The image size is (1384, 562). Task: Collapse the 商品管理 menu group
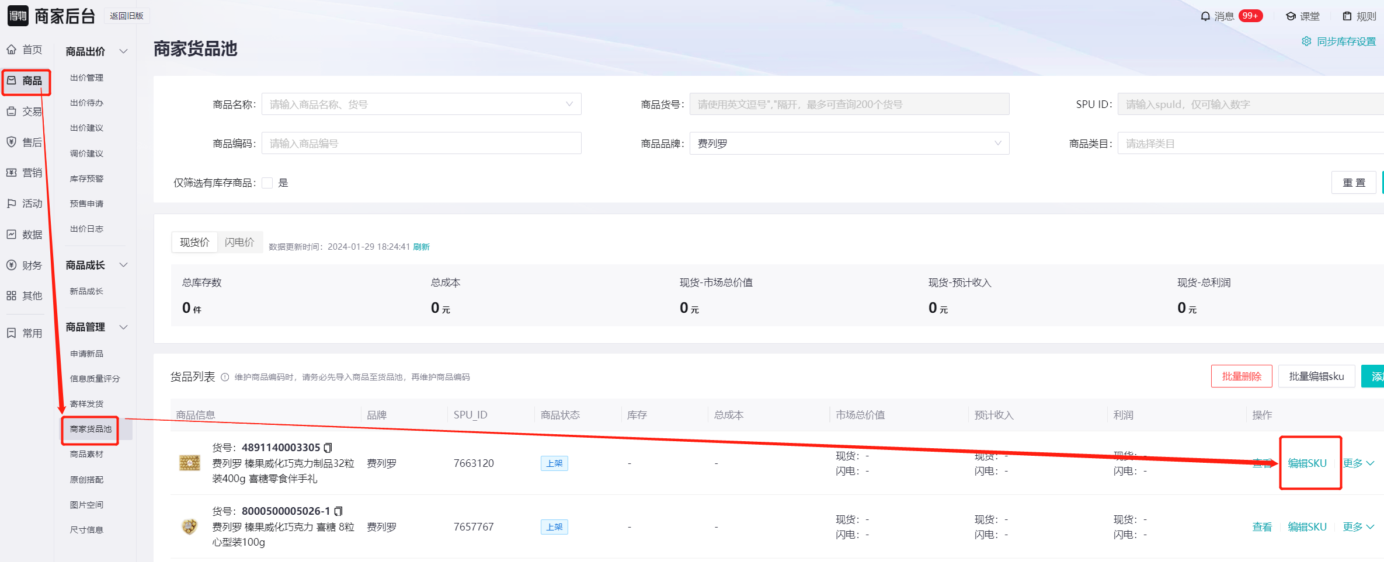coord(124,327)
